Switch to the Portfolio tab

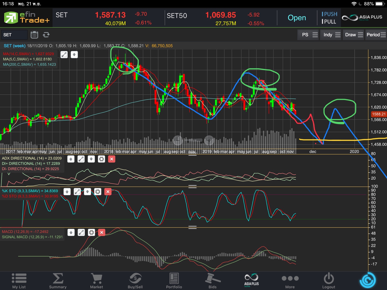(x=174, y=280)
